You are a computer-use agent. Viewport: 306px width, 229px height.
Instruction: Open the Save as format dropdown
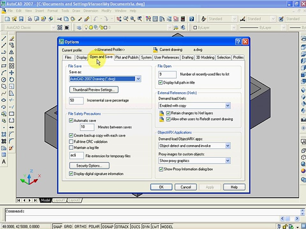[138, 79]
